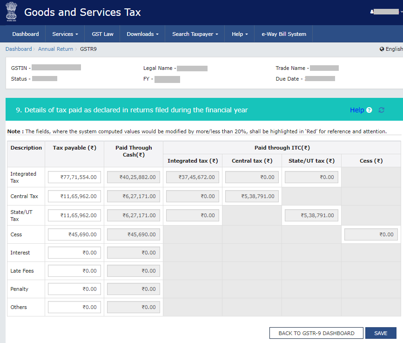Click the refresh icon beside Help
This screenshot has height=343, width=403.
point(382,110)
